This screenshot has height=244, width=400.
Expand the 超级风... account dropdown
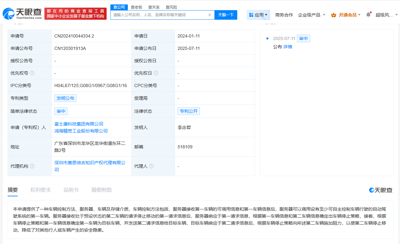coord(386,15)
